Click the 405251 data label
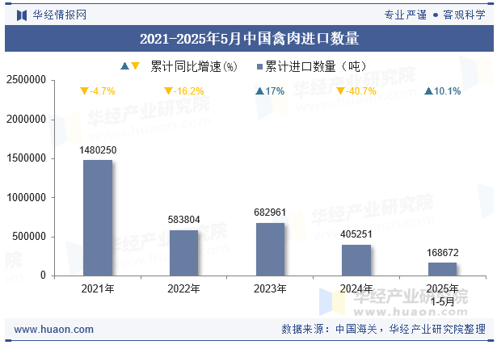The width and height of the screenshot is (497, 345). pos(356,234)
